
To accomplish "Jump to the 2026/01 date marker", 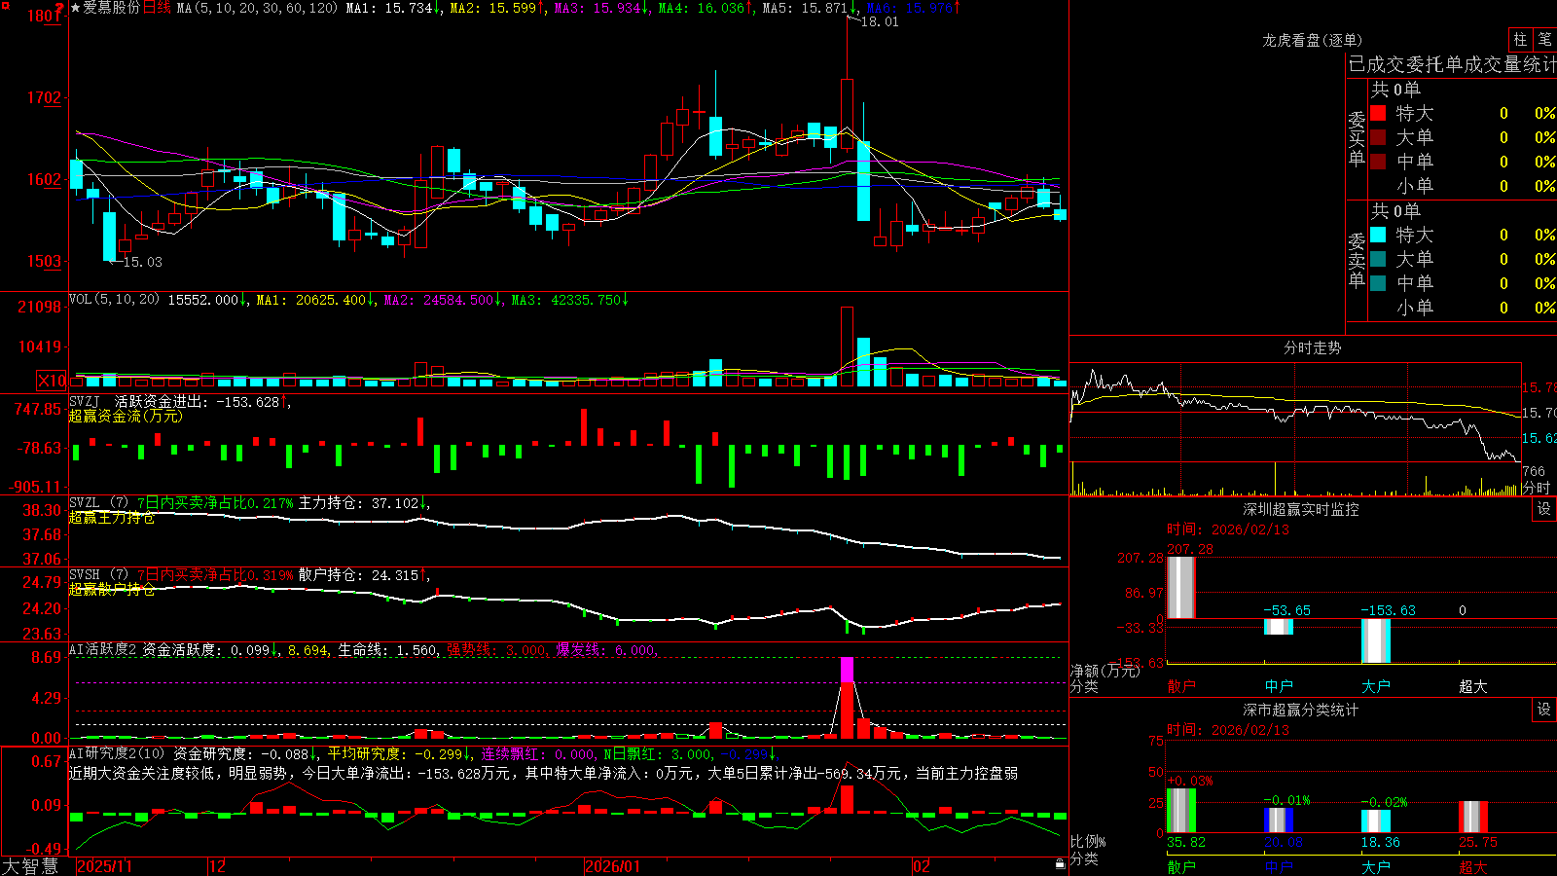I will pyautogui.click(x=613, y=866).
